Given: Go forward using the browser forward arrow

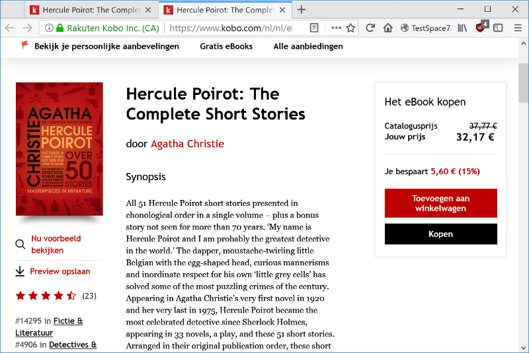Looking at the screenshot, I should pos(27,28).
